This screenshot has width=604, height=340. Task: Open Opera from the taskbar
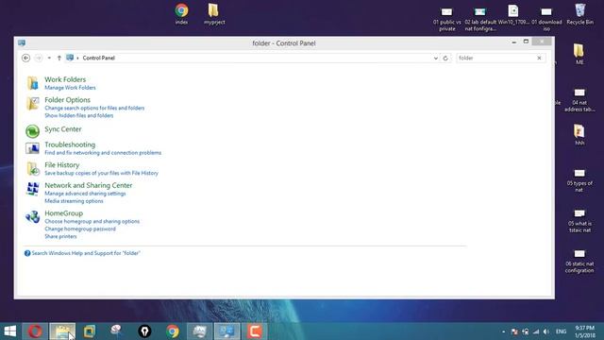tap(35, 331)
